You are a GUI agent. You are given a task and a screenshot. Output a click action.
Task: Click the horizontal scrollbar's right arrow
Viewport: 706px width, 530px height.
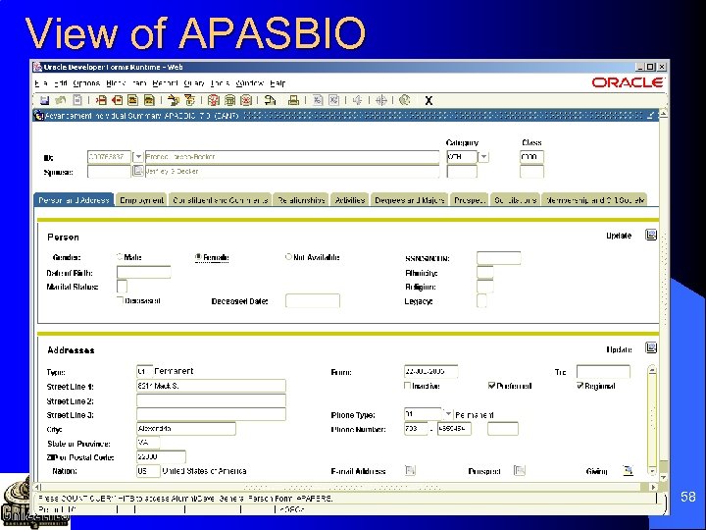click(x=653, y=487)
